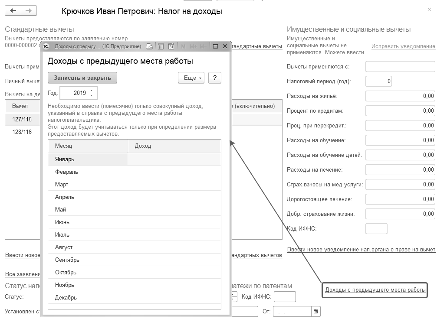Click the Месяц column header

pyautogui.click(x=88, y=146)
